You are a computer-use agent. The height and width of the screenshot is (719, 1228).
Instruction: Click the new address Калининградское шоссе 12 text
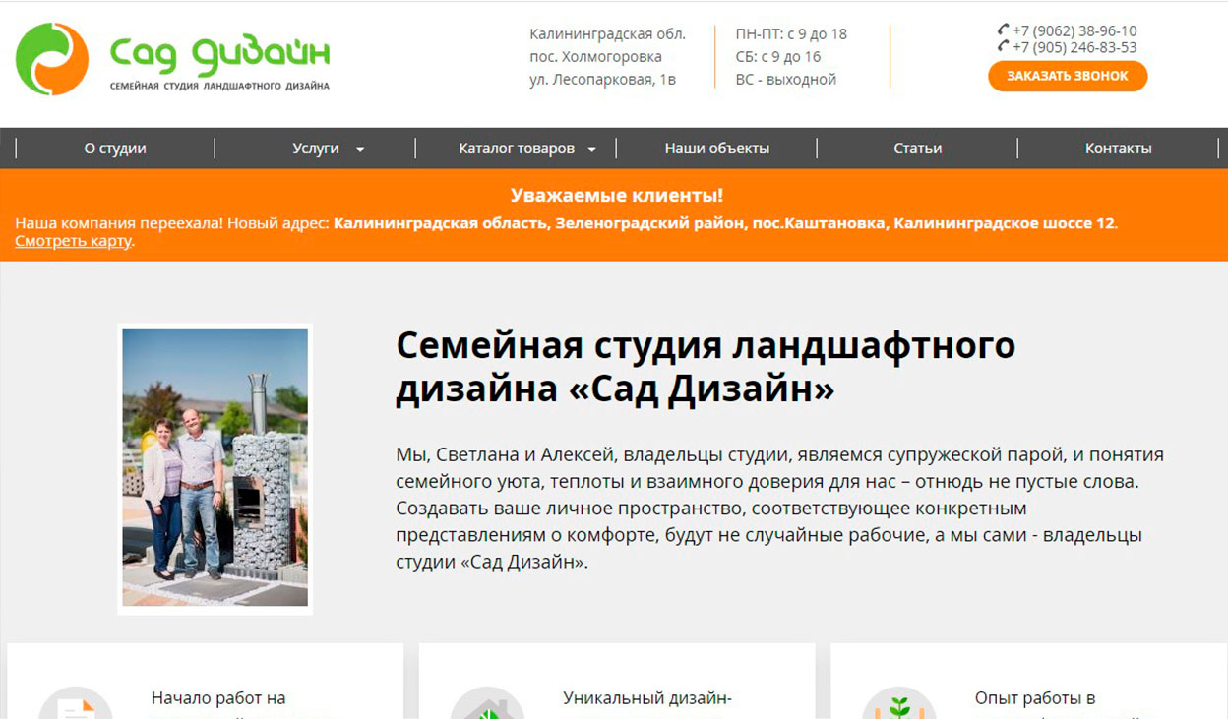click(1005, 223)
